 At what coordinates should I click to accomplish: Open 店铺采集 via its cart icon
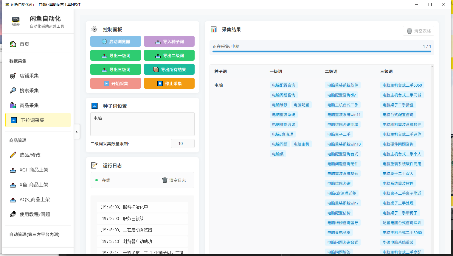coord(13,76)
